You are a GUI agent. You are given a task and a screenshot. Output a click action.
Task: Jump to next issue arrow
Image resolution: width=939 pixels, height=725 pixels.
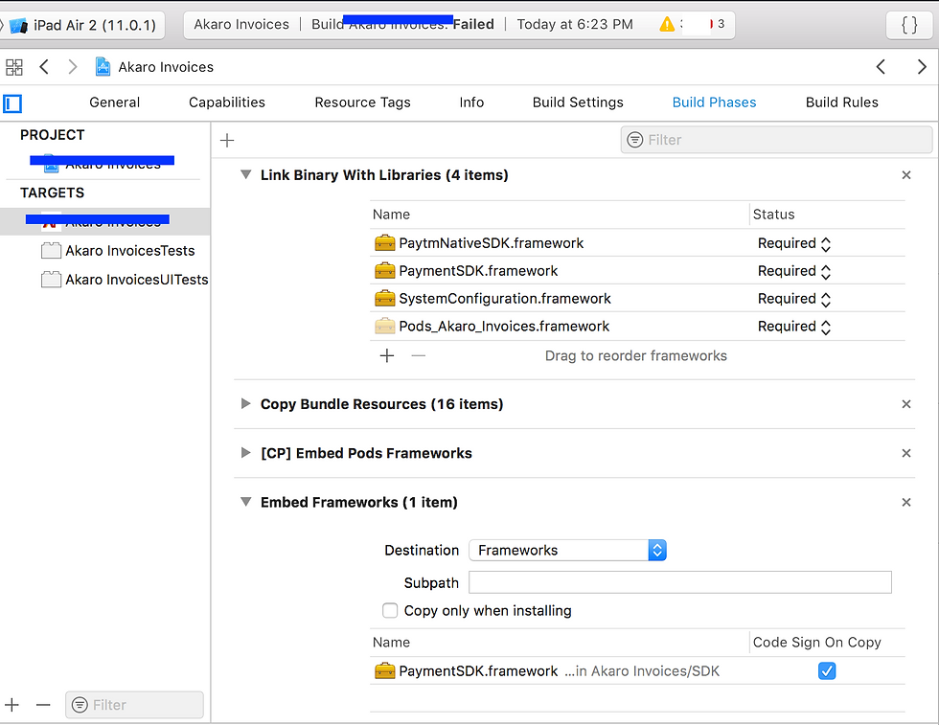[922, 66]
